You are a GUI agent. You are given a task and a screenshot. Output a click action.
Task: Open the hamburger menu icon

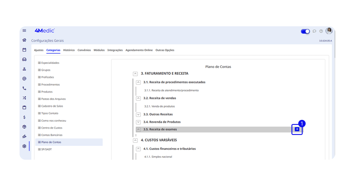24,31
